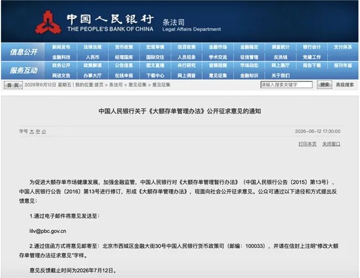Open the 货币政策 menu item
360x278 pixels.
(x=124, y=47)
